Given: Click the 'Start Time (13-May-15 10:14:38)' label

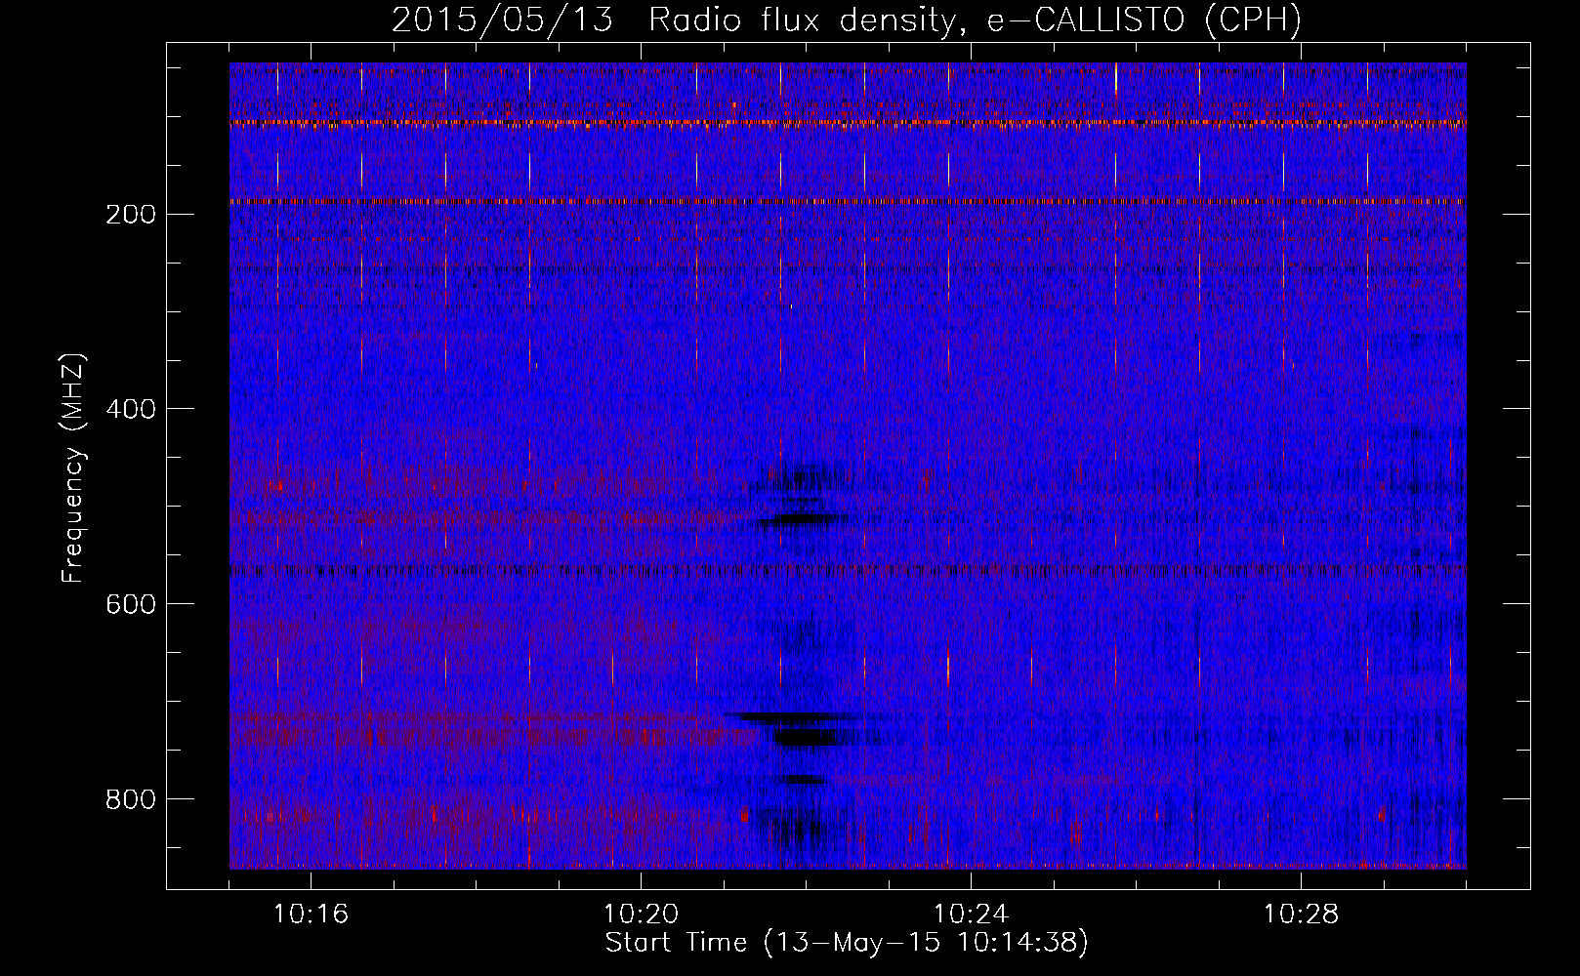Looking at the screenshot, I should click(847, 943).
